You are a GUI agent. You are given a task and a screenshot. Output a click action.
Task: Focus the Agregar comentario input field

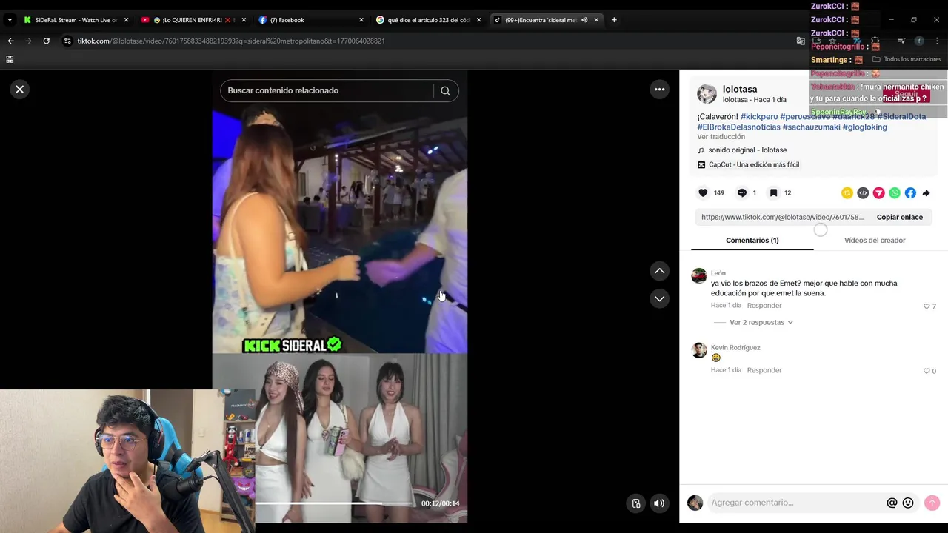pos(796,503)
